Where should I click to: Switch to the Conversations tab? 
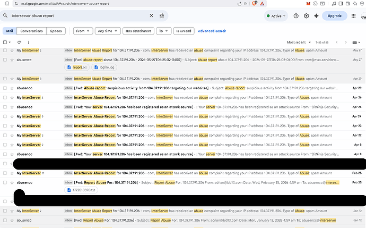(x=31, y=31)
